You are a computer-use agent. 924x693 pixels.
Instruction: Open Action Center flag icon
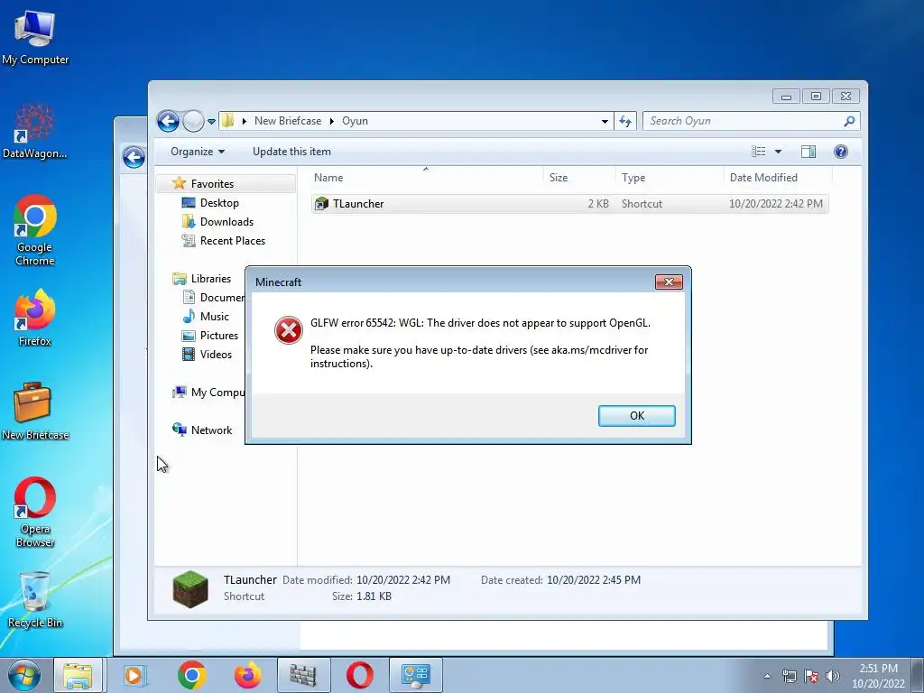tap(811, 676)
